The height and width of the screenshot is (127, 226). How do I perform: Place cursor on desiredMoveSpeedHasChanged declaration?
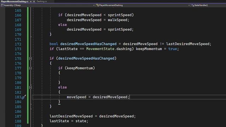(x=88, y=44)
